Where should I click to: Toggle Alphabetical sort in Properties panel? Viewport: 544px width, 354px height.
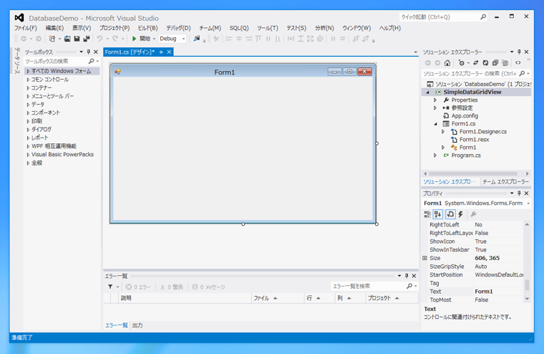click(x=437, y=214)
